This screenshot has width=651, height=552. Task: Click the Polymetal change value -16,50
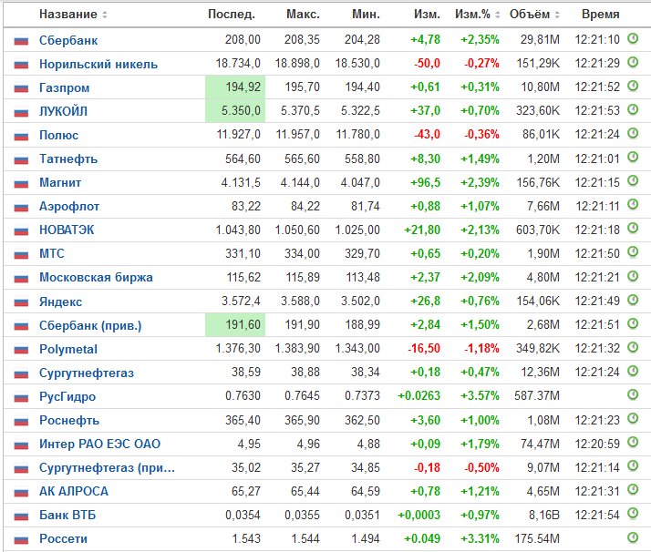tap(423, 348)
